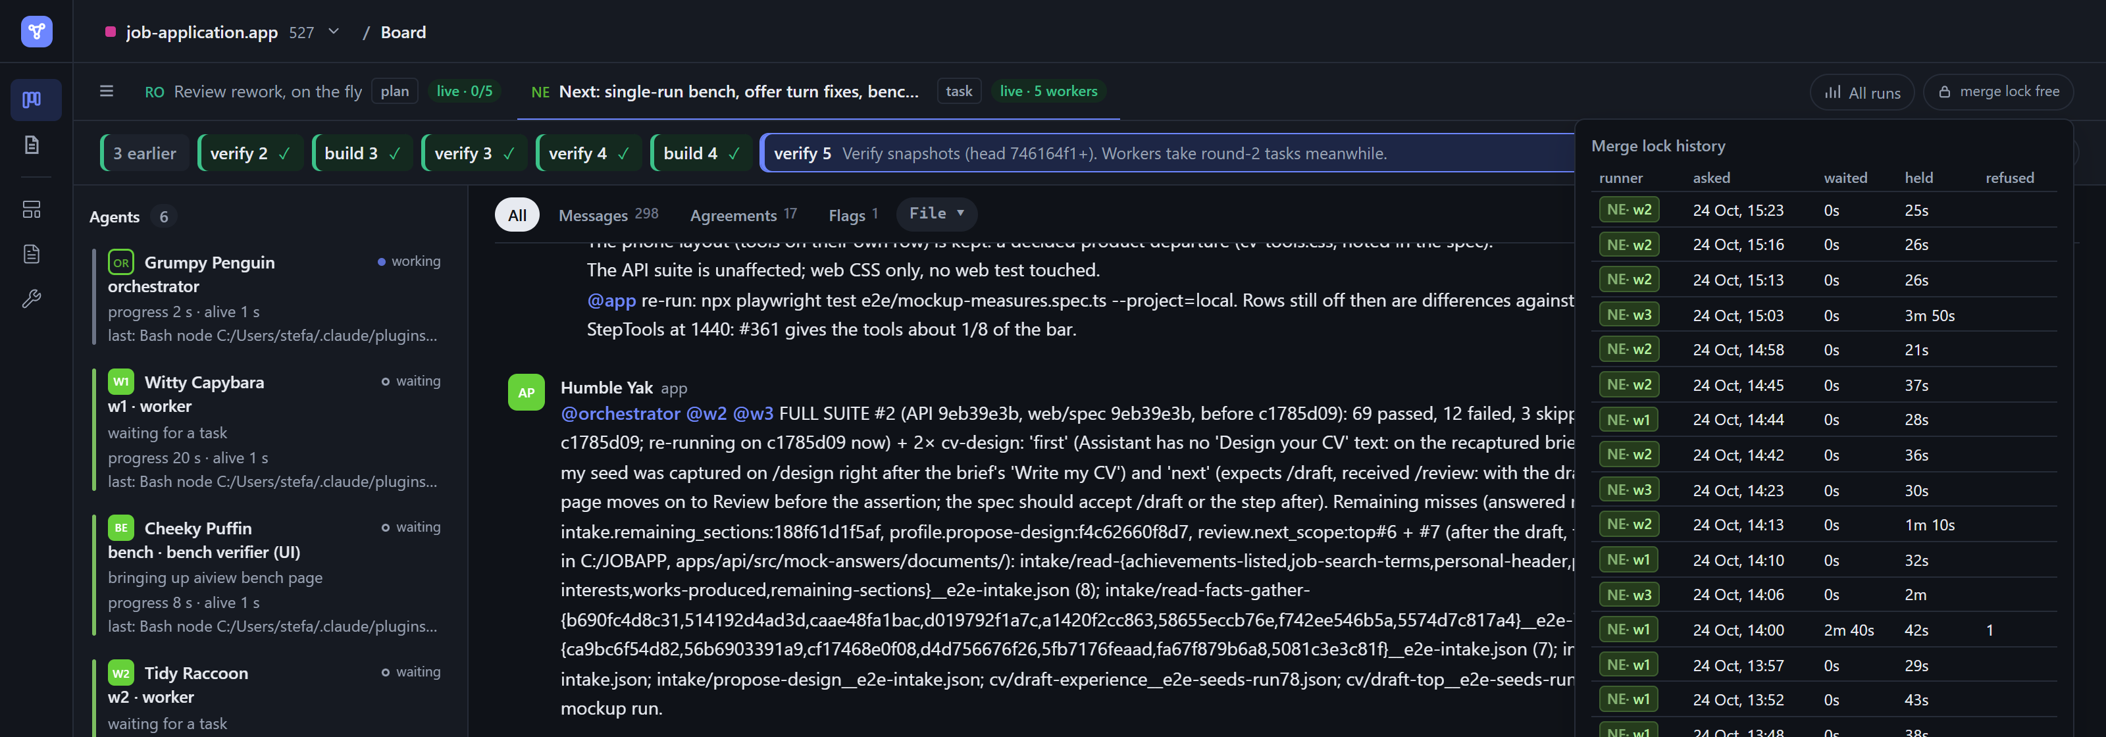This screenshot has width=2106, height=737.
Task: Open the Board view sidebar icon
Action: 32,99
